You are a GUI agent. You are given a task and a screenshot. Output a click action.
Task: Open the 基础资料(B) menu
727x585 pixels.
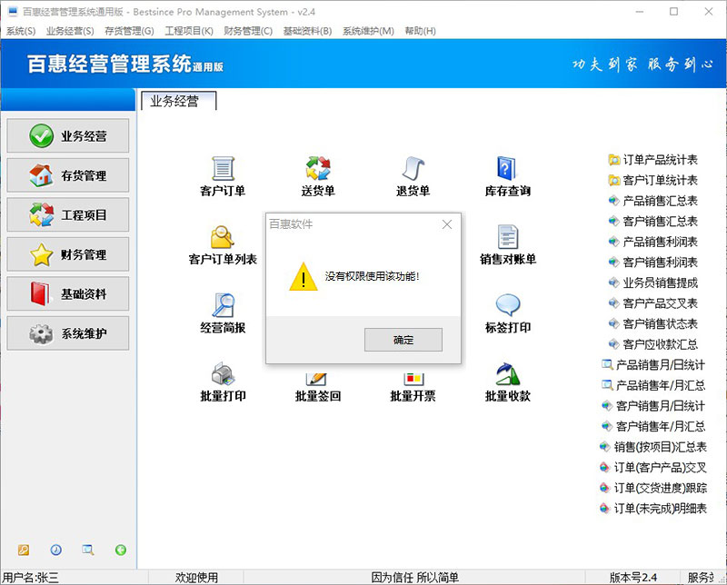[307, 31]
